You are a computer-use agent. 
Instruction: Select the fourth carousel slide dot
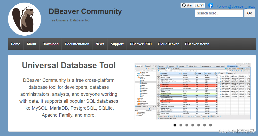193,125
